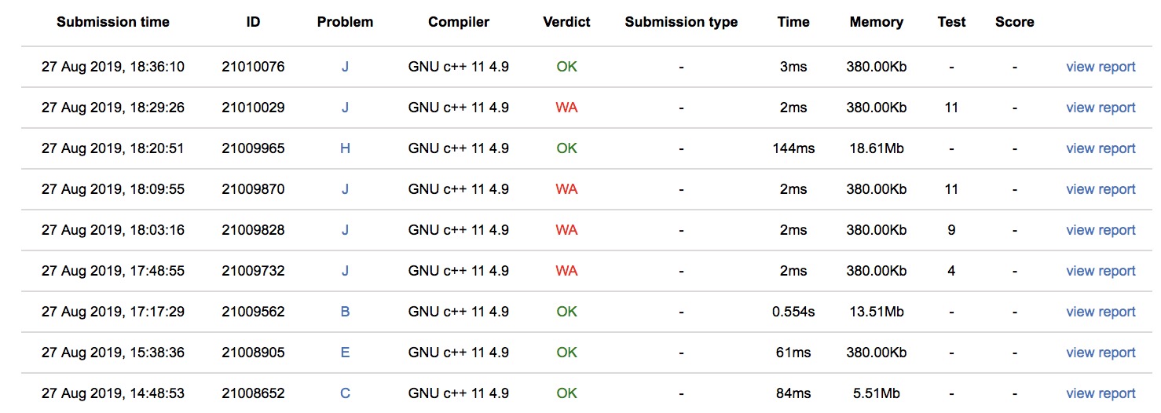
Task: Click the WA verdict for submission 21009828
Action: 566,230
